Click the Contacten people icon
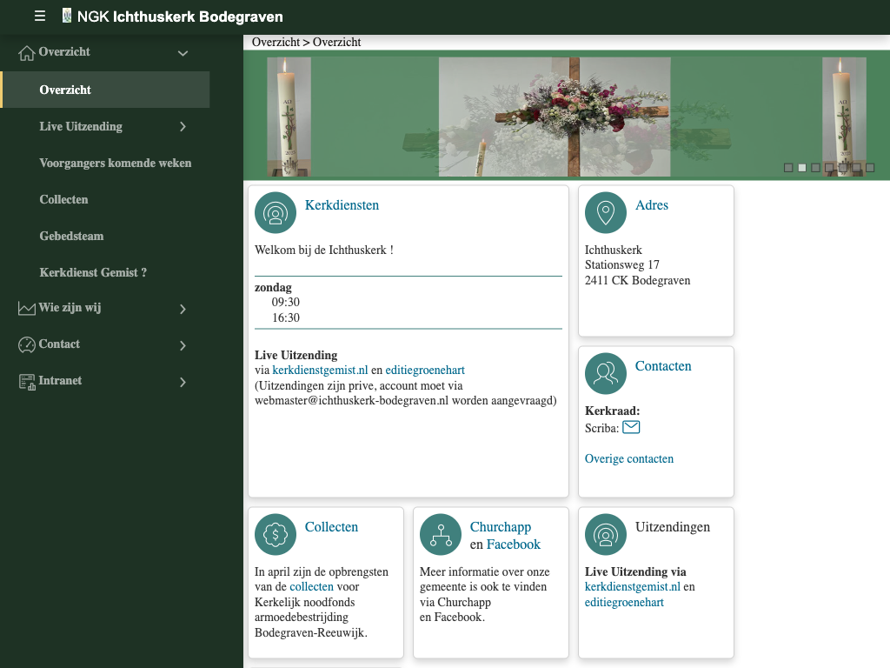The image size is (890, 668). [606, 374]
